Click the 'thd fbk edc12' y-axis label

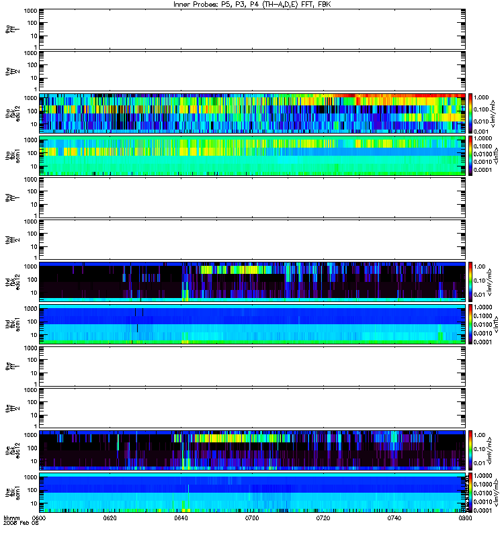tap(13, 282)
